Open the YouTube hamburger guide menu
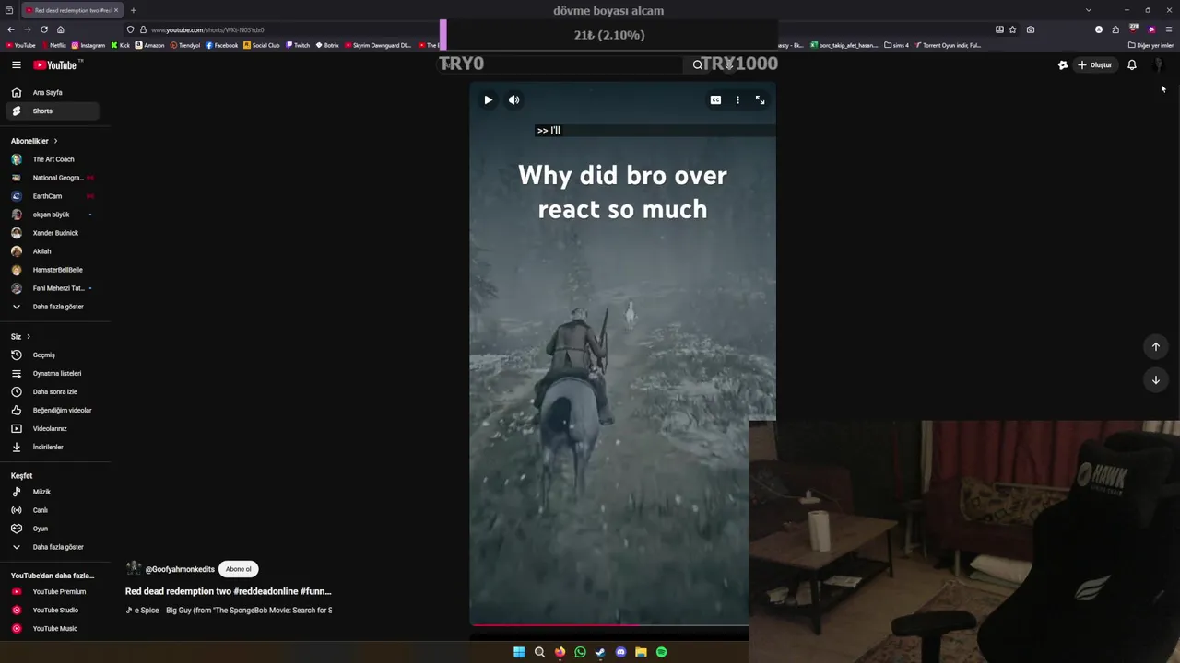The height and width of the screenshot is (663, 1180). pyautogui.click(x=17, y=64)
